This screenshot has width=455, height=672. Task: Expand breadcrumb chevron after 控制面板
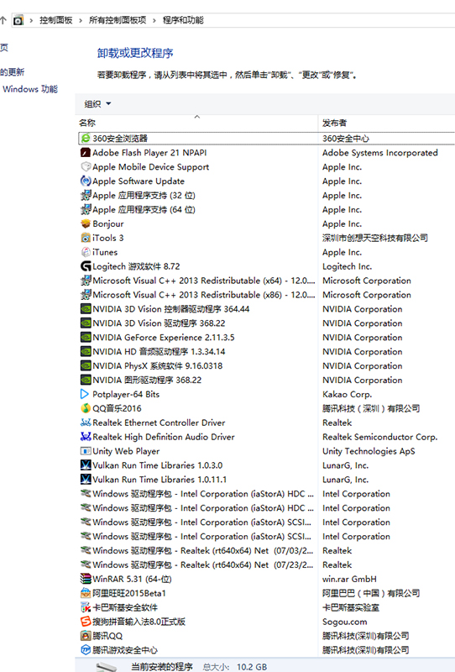(81, 20)
